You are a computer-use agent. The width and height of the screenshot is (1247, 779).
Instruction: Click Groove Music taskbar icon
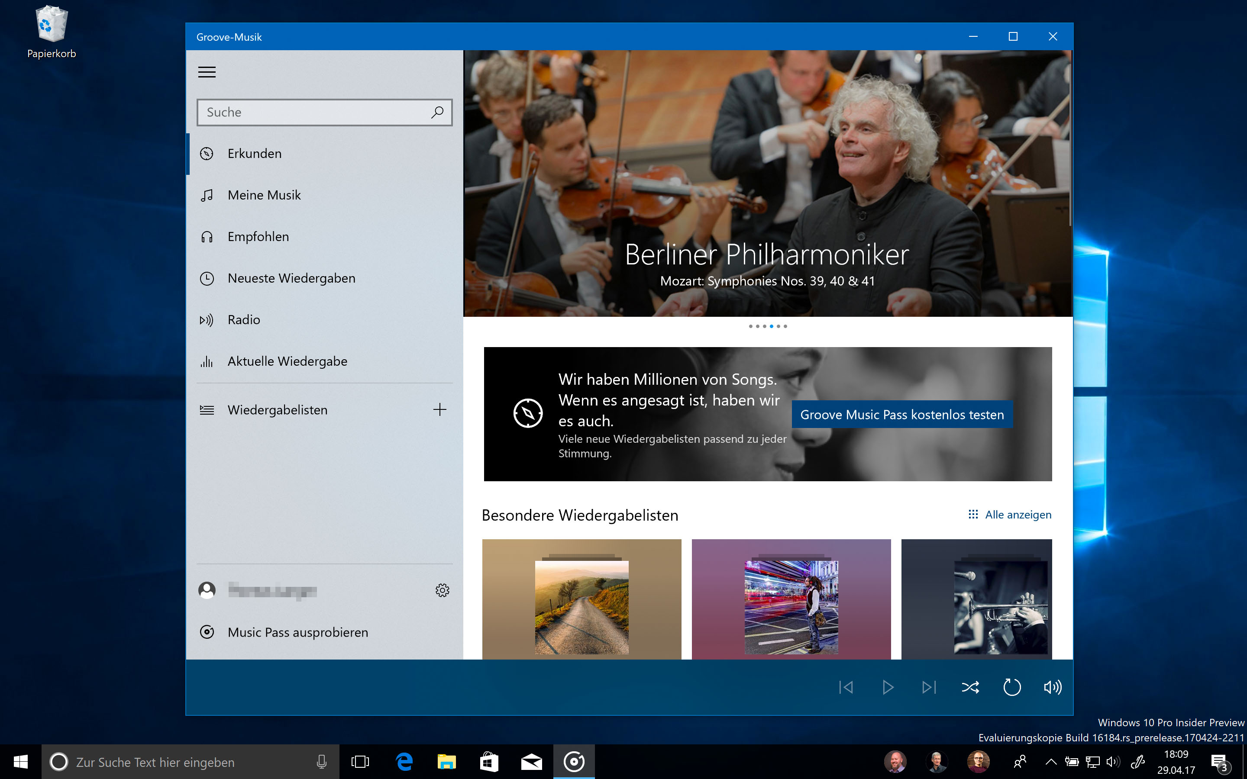click(x=574, y=762)
